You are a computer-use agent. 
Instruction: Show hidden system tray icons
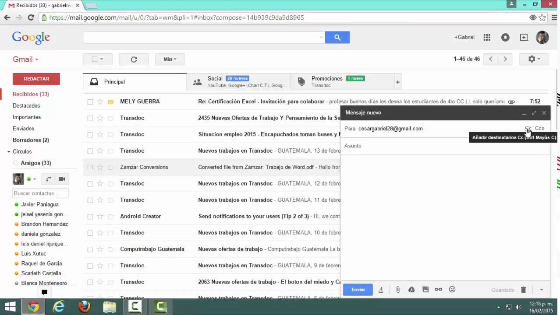point(499,307)
